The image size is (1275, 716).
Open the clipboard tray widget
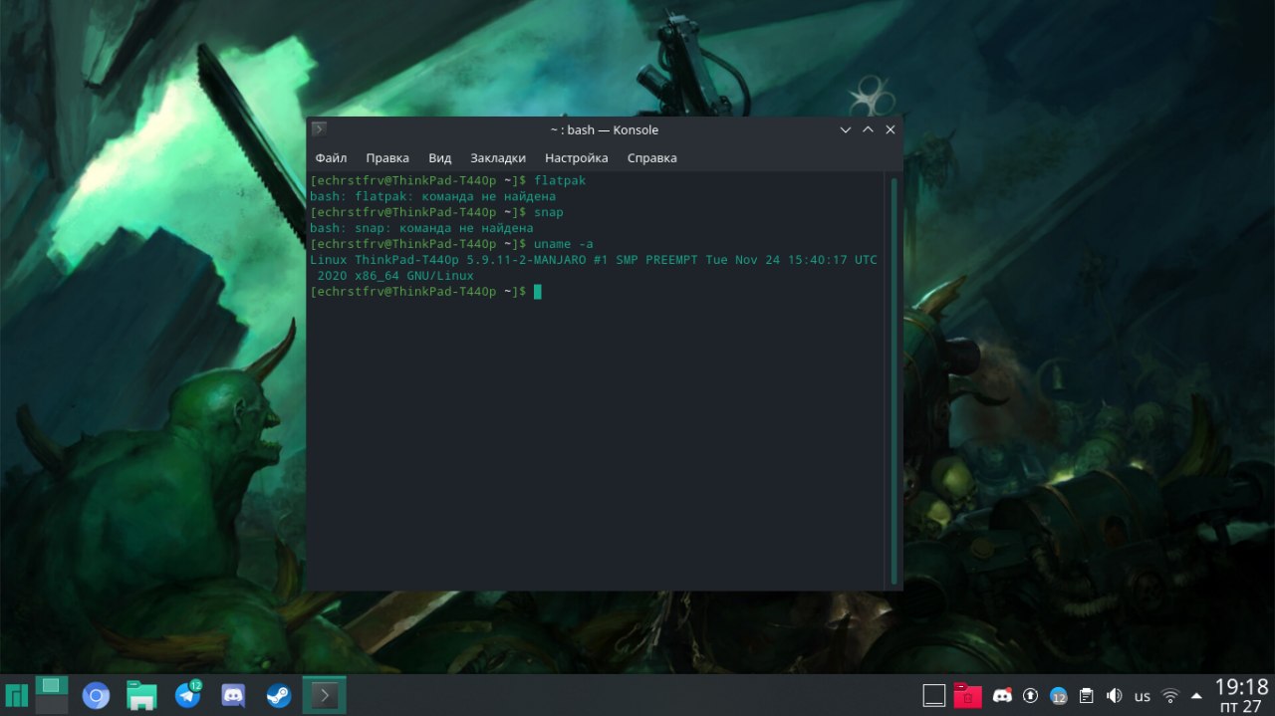pyautogui.click(x=1087, y=695)
